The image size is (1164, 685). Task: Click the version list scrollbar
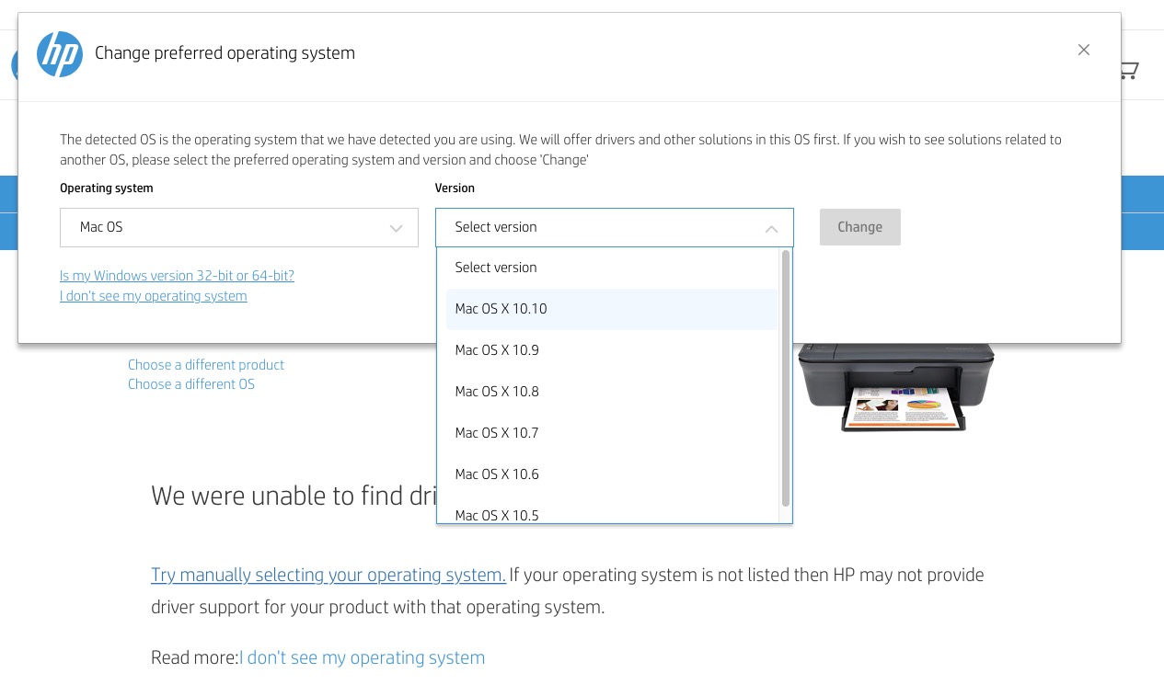coord(785,377)
